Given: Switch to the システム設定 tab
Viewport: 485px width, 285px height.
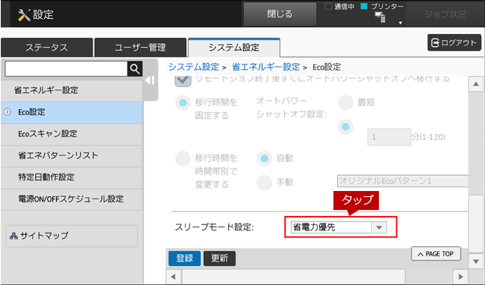Looking at the screenshot, I should [234, 48].
